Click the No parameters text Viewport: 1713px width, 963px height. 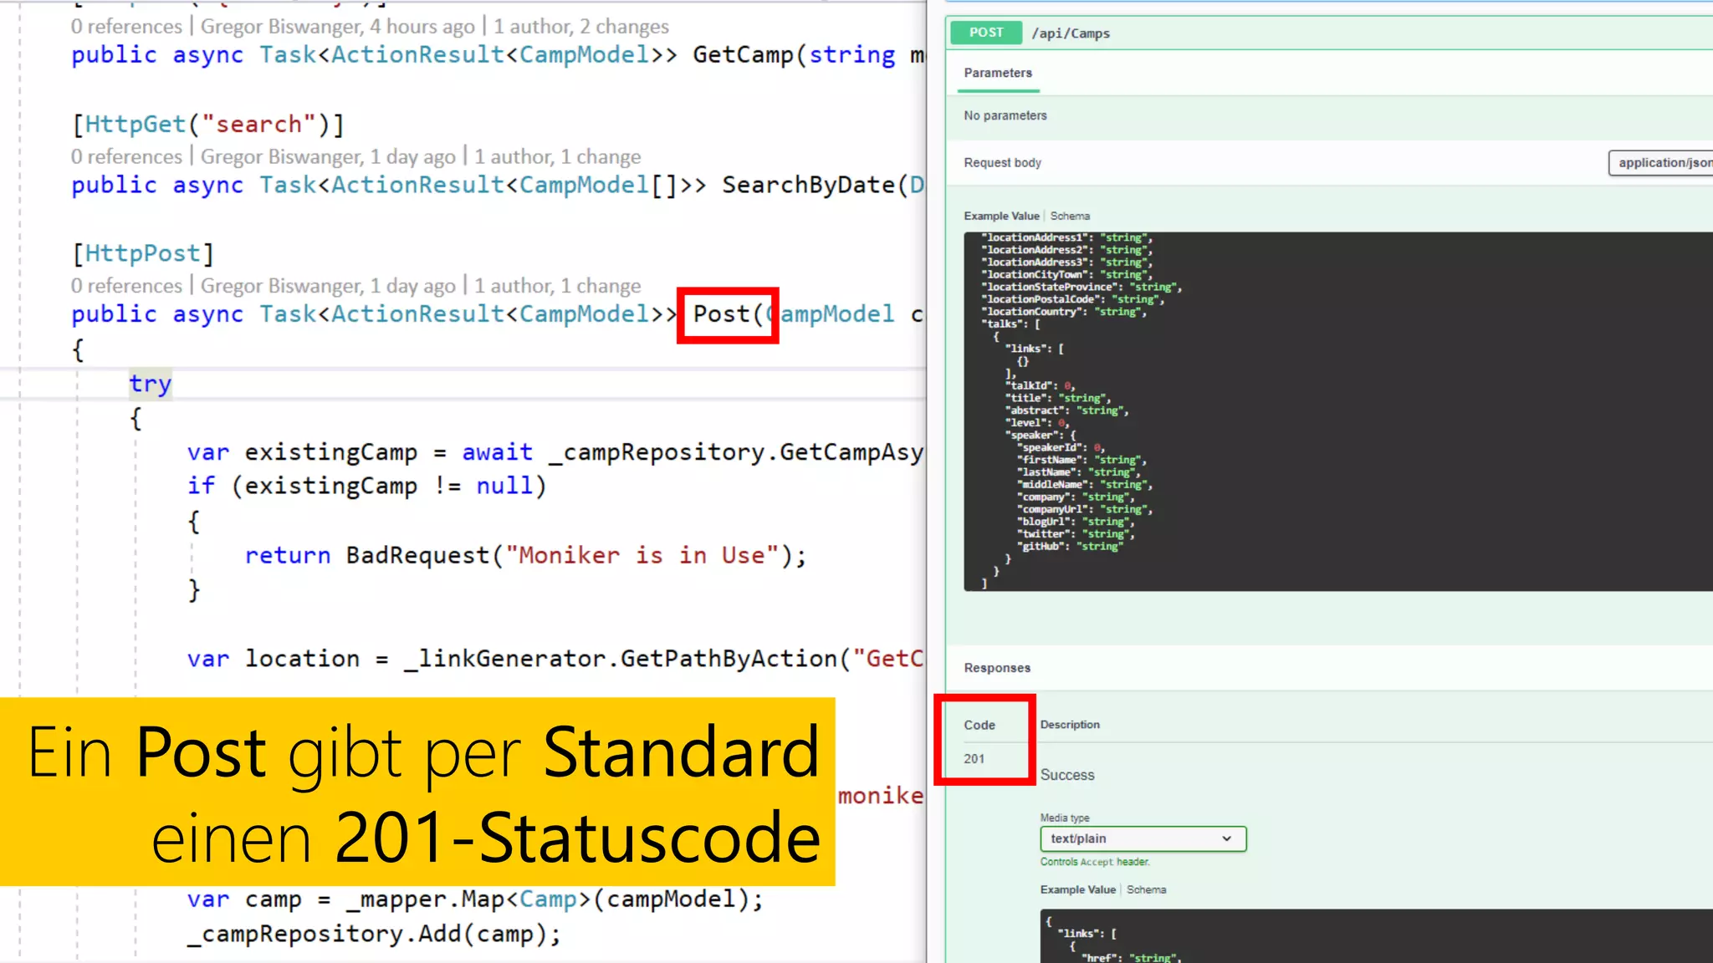[1005, 115]
